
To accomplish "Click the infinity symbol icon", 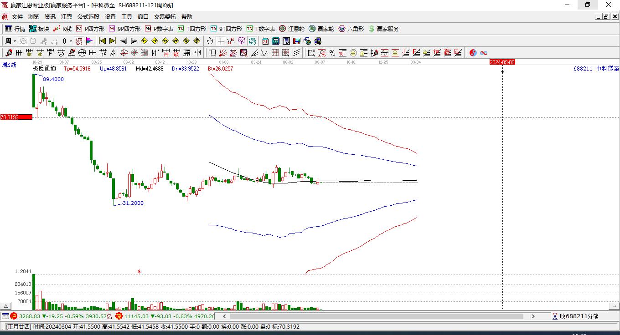I will [484, 53].
